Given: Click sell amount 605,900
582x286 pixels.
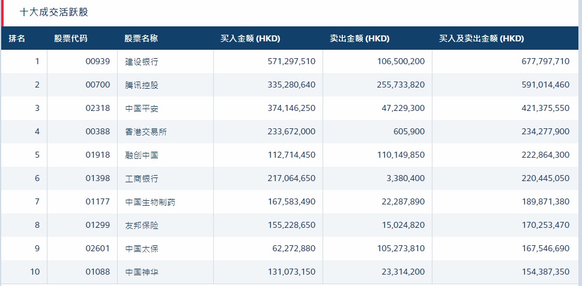Looking at the screenshot, I should click(409, 131).
